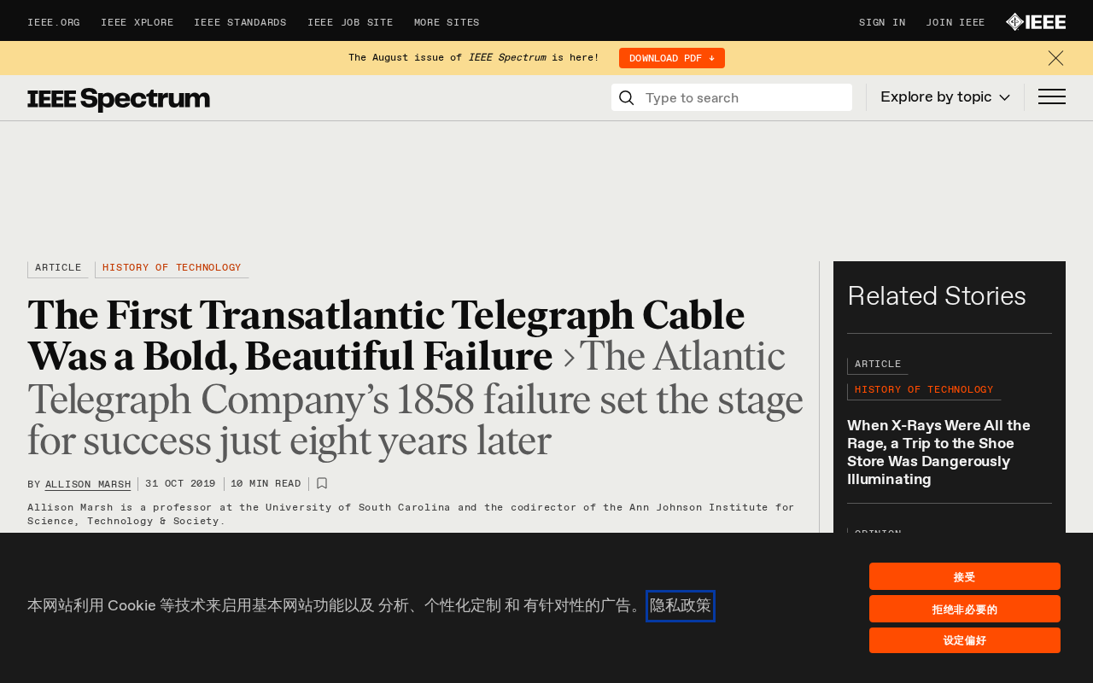
Task: Click the 10 MIN READ label
Action: [266, 484]
